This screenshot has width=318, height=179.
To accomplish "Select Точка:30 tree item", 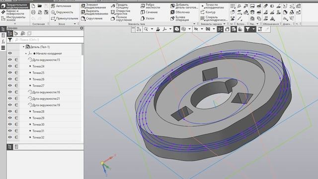I will (x=38, y=124).
